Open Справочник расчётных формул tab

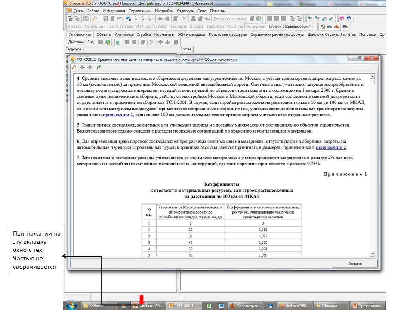coord(277,34)
